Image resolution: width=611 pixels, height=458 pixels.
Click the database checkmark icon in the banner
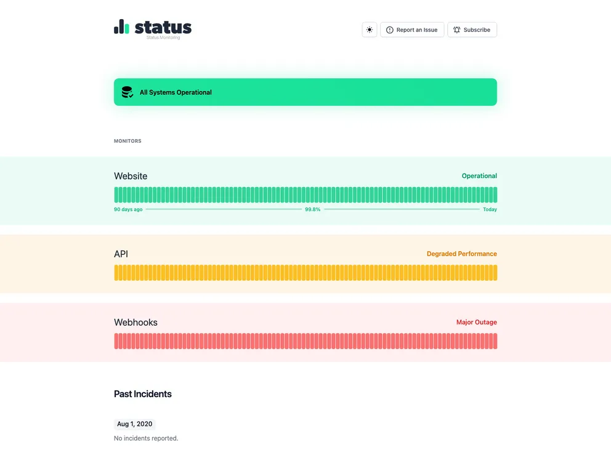coord(127,92)
